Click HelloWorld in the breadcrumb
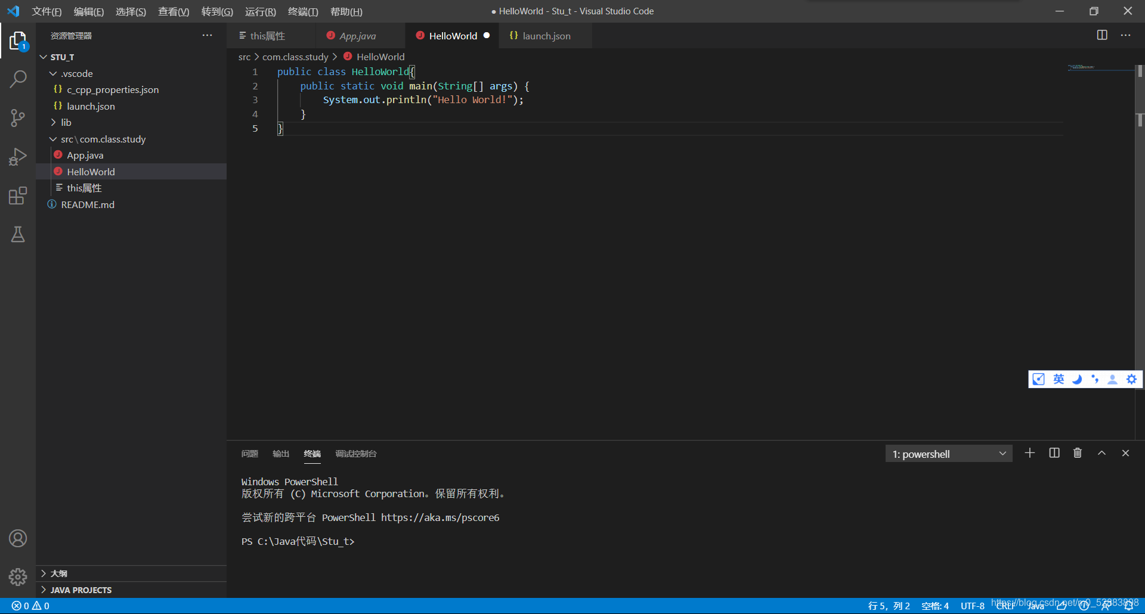 coord(380,57)
